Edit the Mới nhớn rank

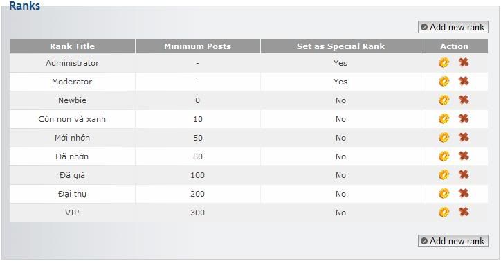pyautogui.click(x=444, y=138)
